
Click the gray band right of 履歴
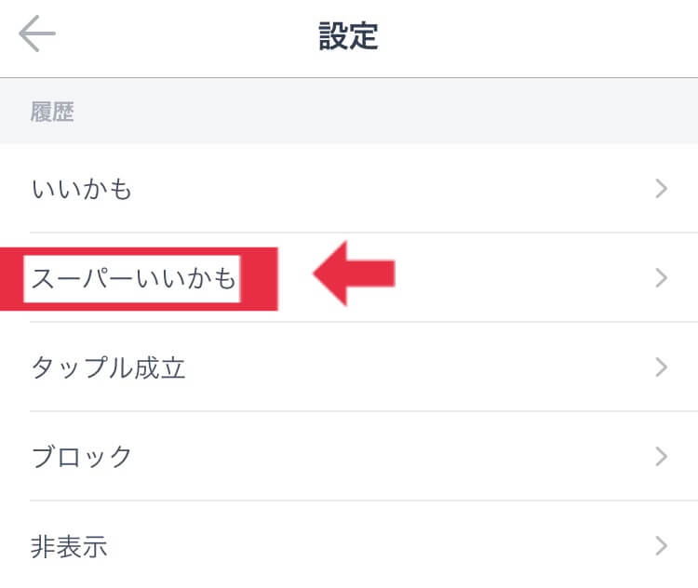tap(372, 114)
